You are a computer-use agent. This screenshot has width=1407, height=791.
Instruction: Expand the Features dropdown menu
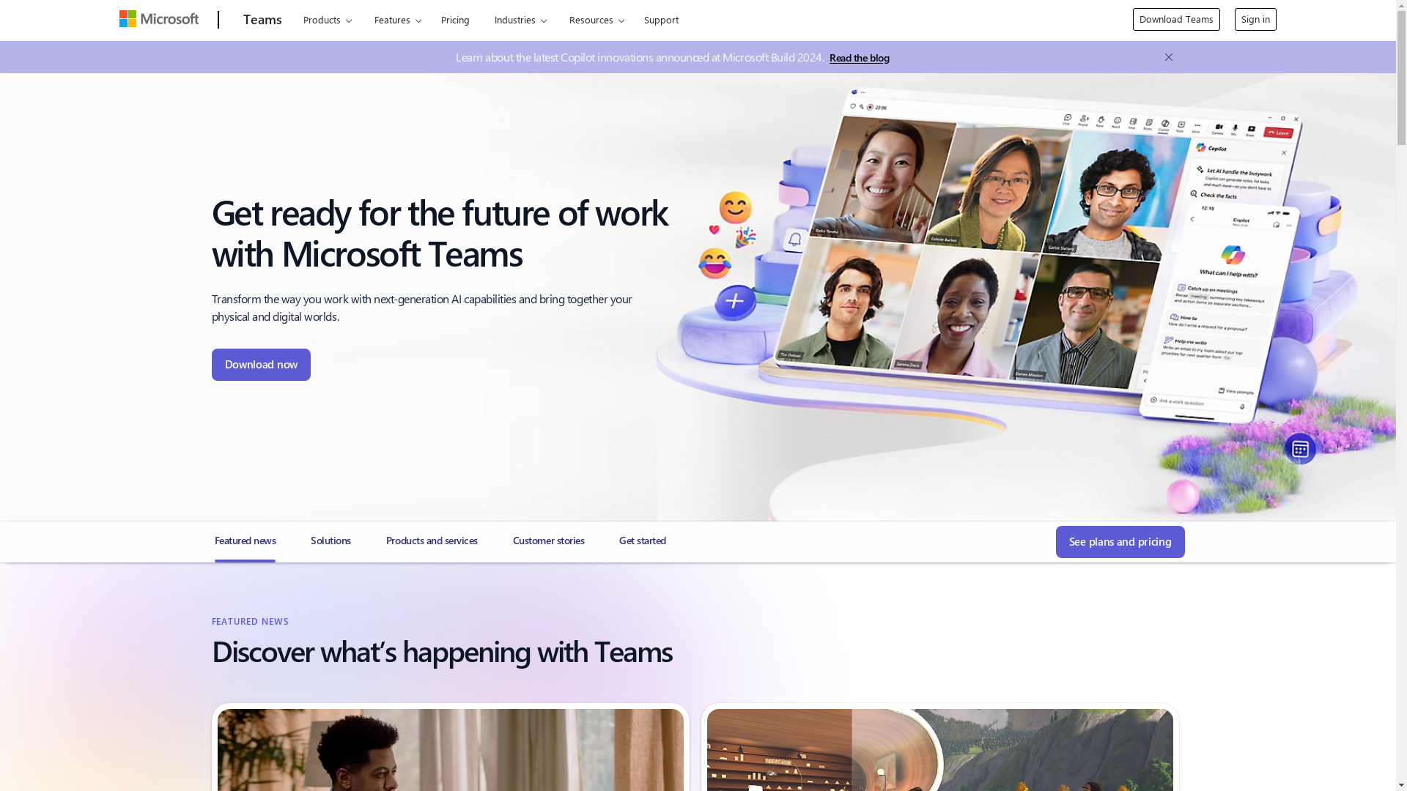(x=397, y=19)
